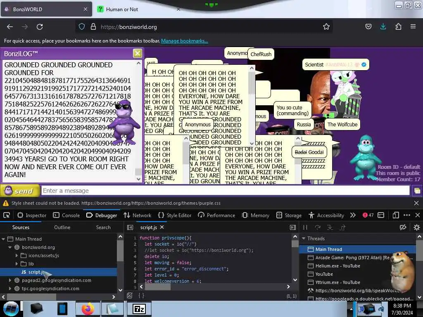Screen dimensions: 423x317
Task: Select the Sources sub-tab
Action: pos(21,227)
